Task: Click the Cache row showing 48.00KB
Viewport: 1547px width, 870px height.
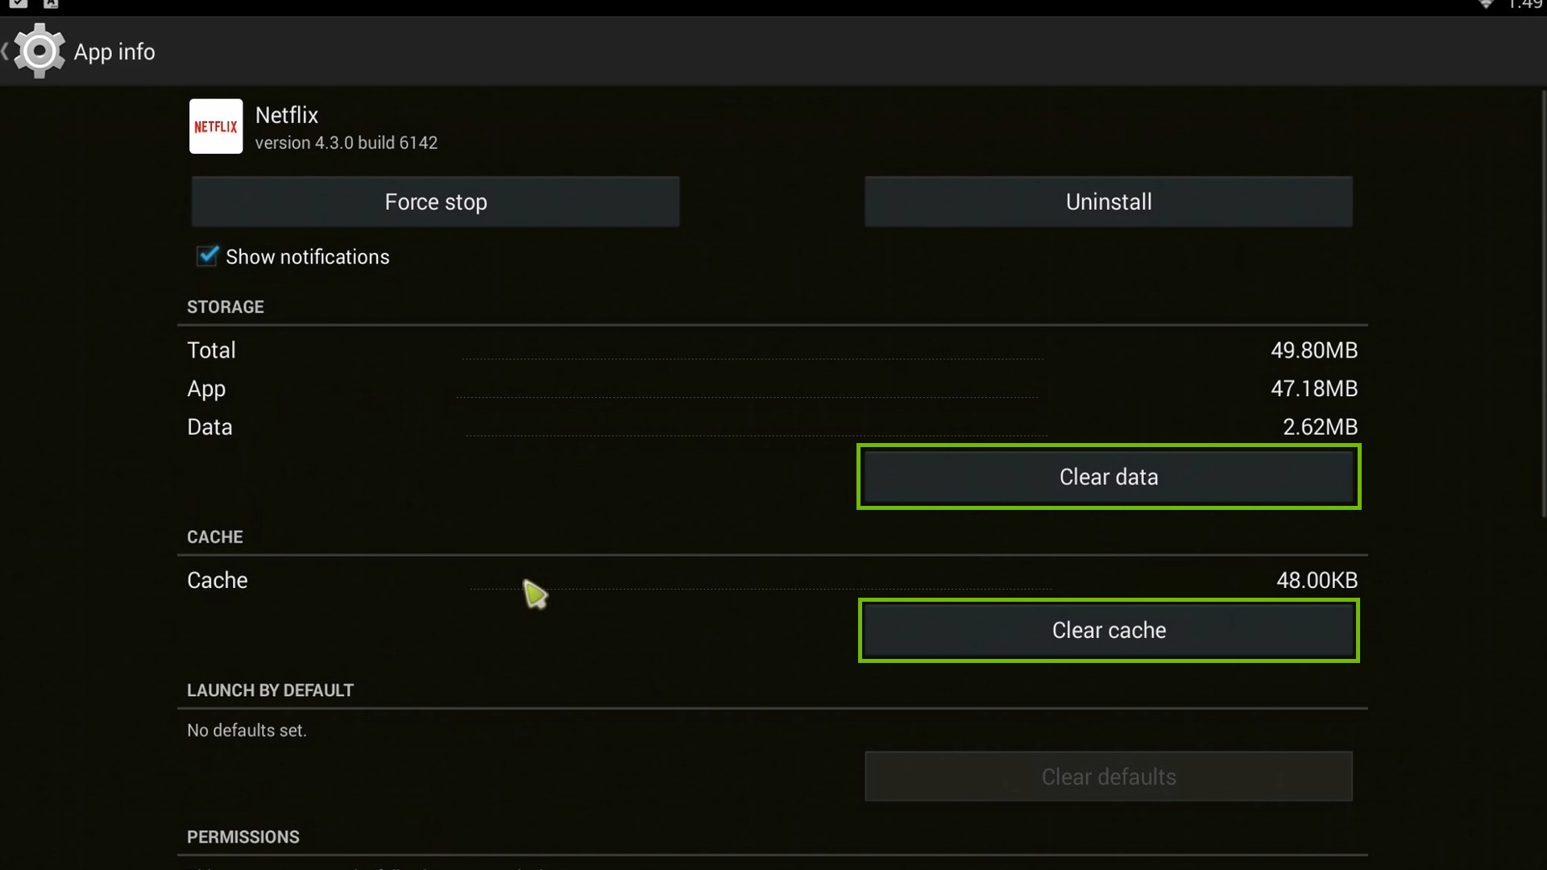Action: point(772,580)
